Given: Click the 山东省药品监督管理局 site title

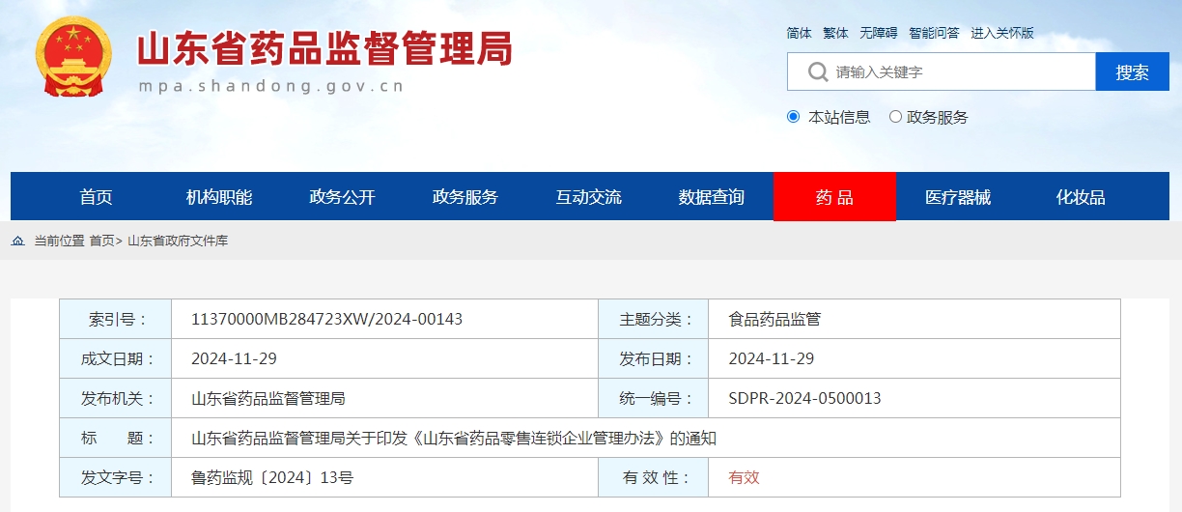Looking at the screenshot, I should tap(324, 48).
